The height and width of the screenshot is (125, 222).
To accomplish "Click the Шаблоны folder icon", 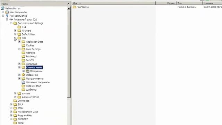I will pos(24,90).
